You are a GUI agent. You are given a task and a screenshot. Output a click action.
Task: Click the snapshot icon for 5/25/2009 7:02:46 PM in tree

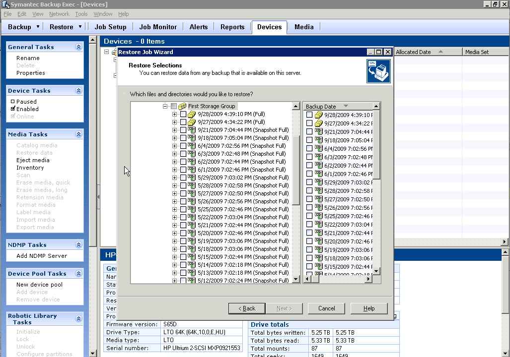192,209
